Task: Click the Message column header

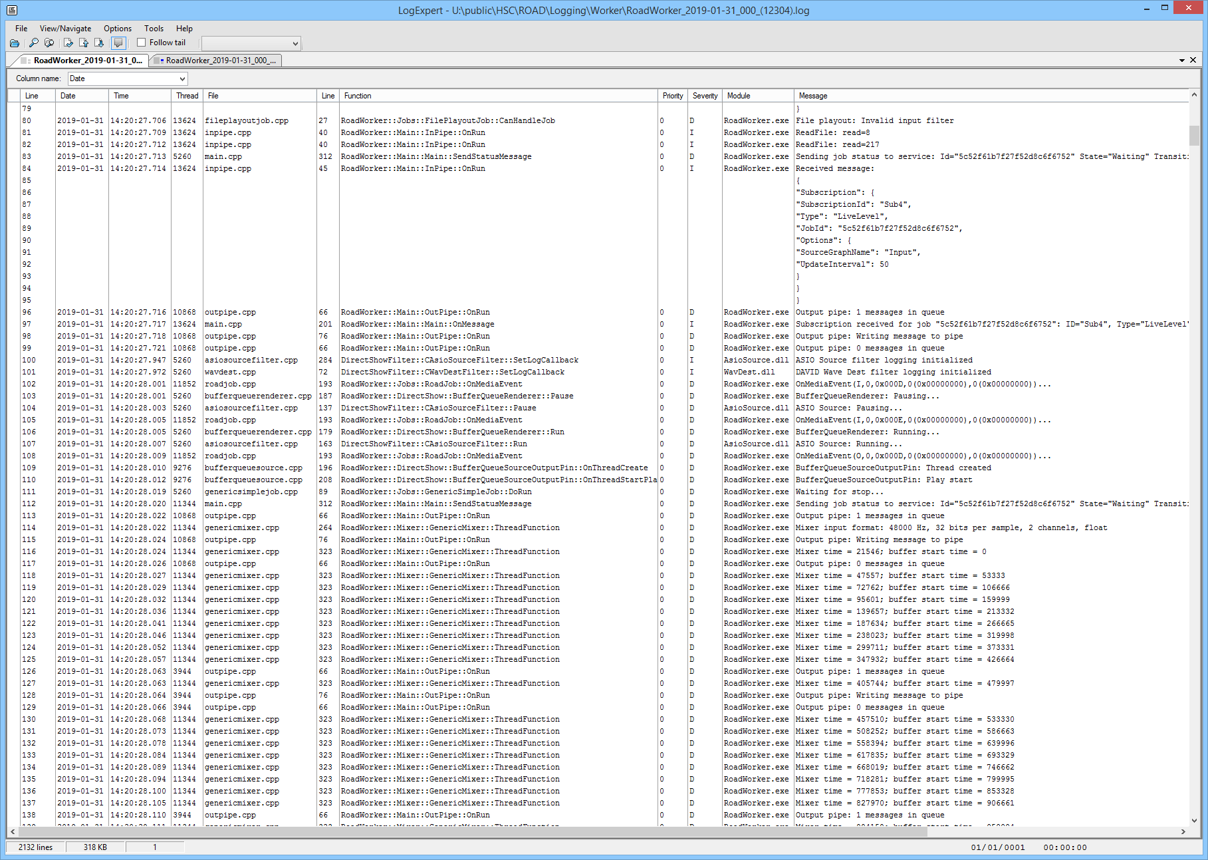Action: coord(812,95)
